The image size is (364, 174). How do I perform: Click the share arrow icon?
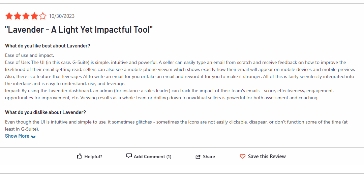198,157
